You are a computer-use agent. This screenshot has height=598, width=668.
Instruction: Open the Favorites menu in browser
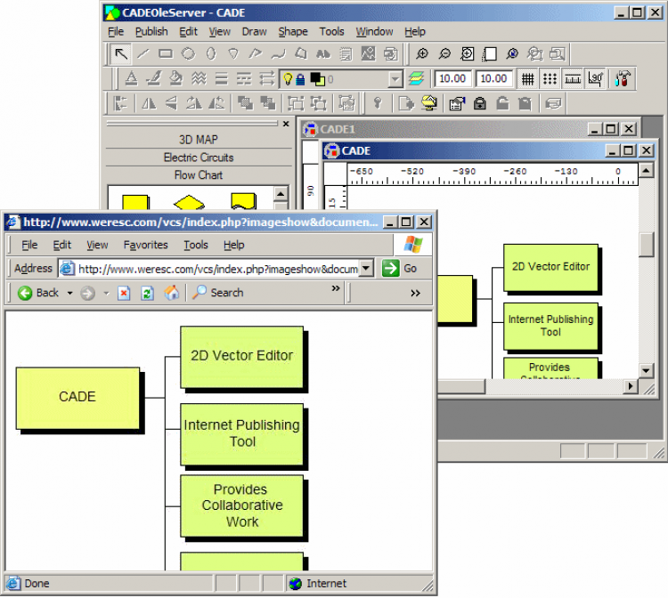[x=145, y=245]
